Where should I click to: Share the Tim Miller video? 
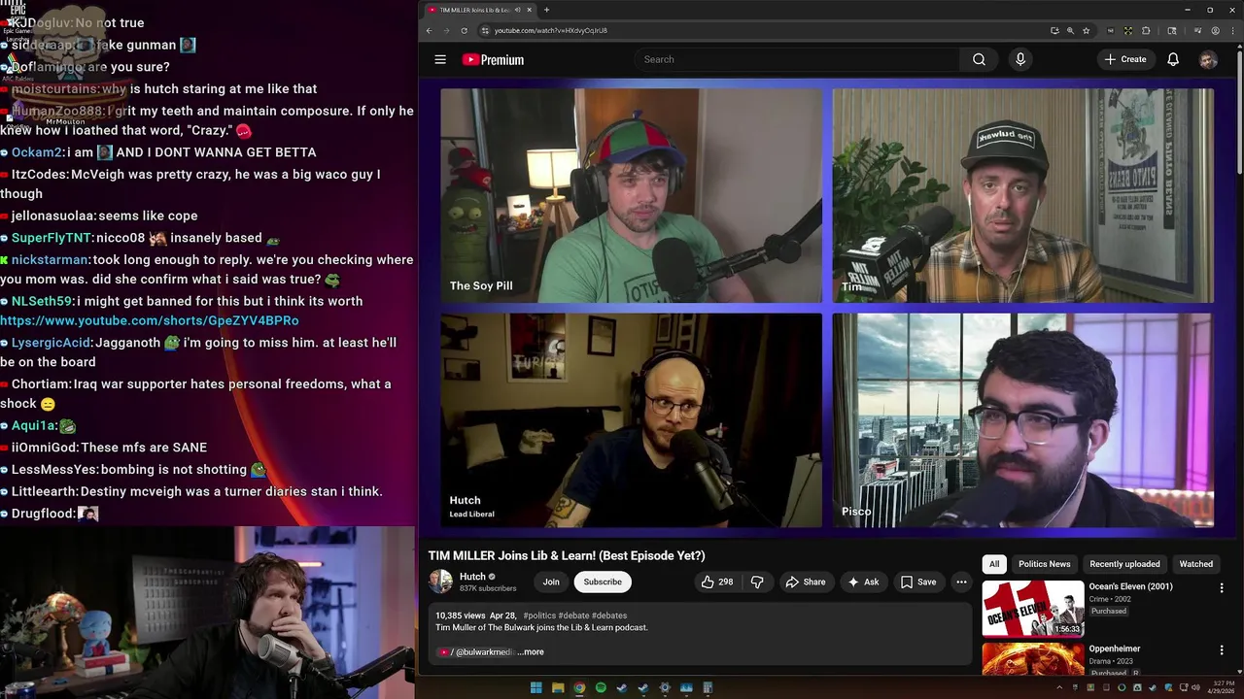coord(805,582)
